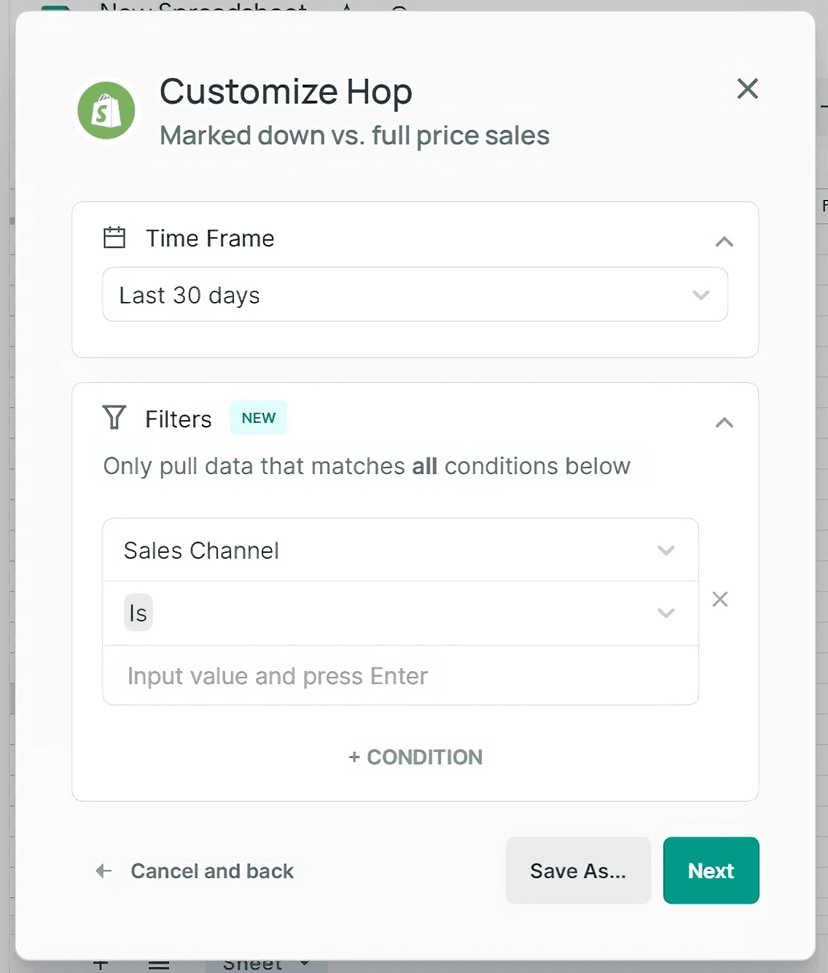This screenshot has width=828, height=973.
Task: Click the add sheet plus icon
Action: (101, 966)
